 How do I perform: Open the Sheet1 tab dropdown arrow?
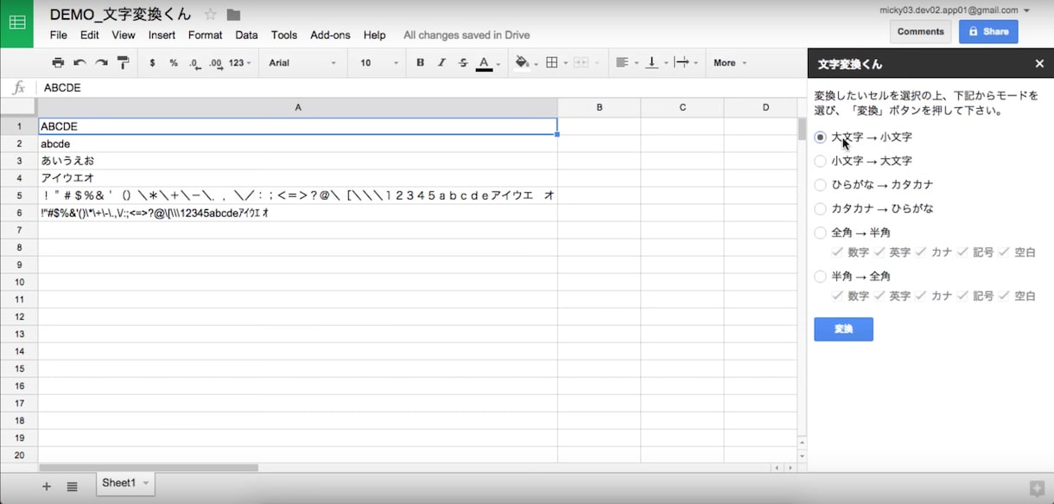point(146,483)
